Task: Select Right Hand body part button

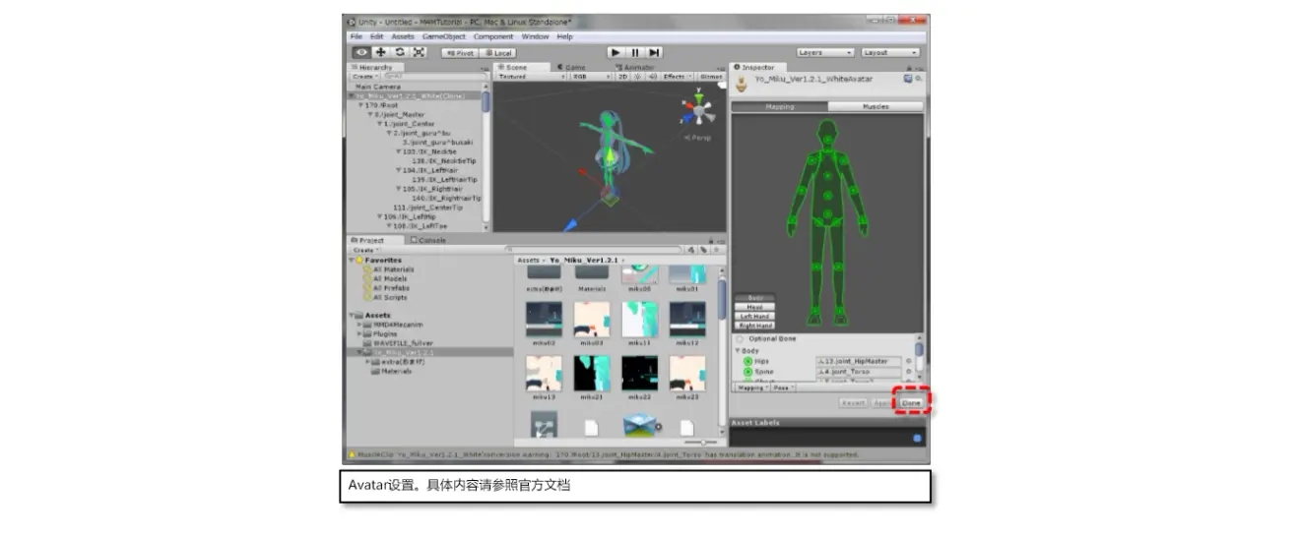Action: click(755, 326)
